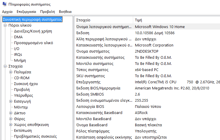The height and width of the screenshot is (140, 220).
Task: Select Συσκευή ήχου tree item
Action: [x=26, y=84]
